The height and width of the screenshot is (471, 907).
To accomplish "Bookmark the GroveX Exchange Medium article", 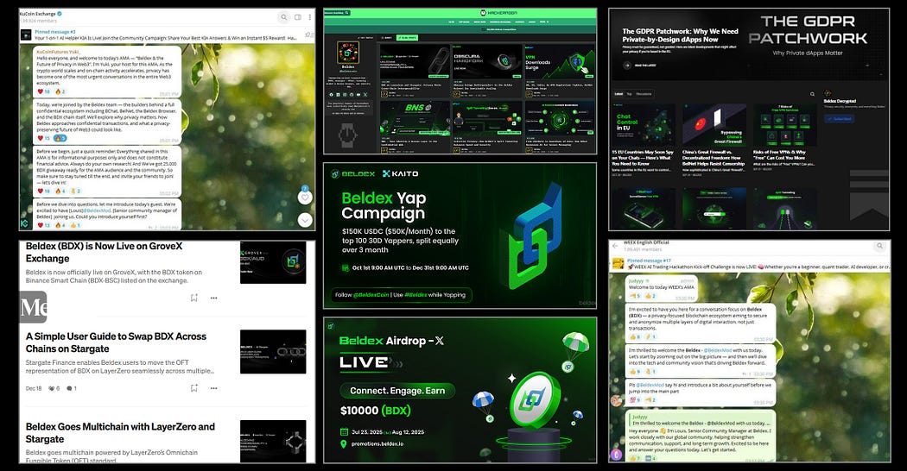I will click(193, 298).
